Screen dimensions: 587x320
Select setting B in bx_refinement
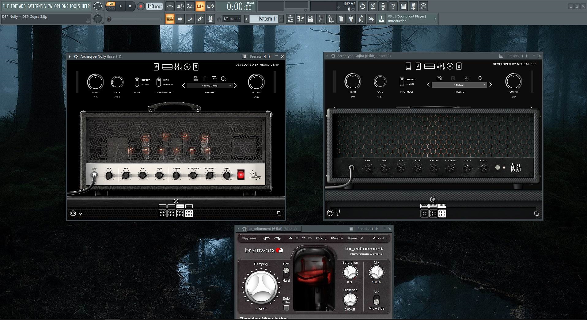click(297, 238)
